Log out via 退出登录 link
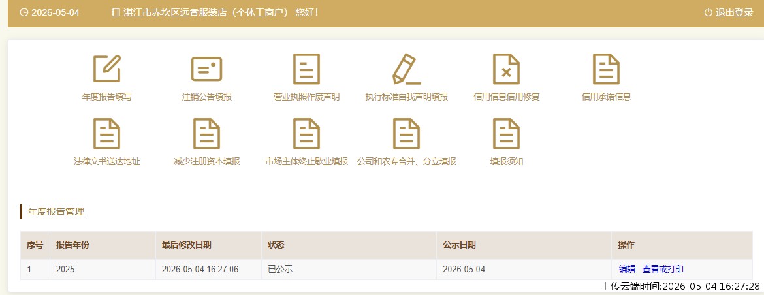 point(734,12)
